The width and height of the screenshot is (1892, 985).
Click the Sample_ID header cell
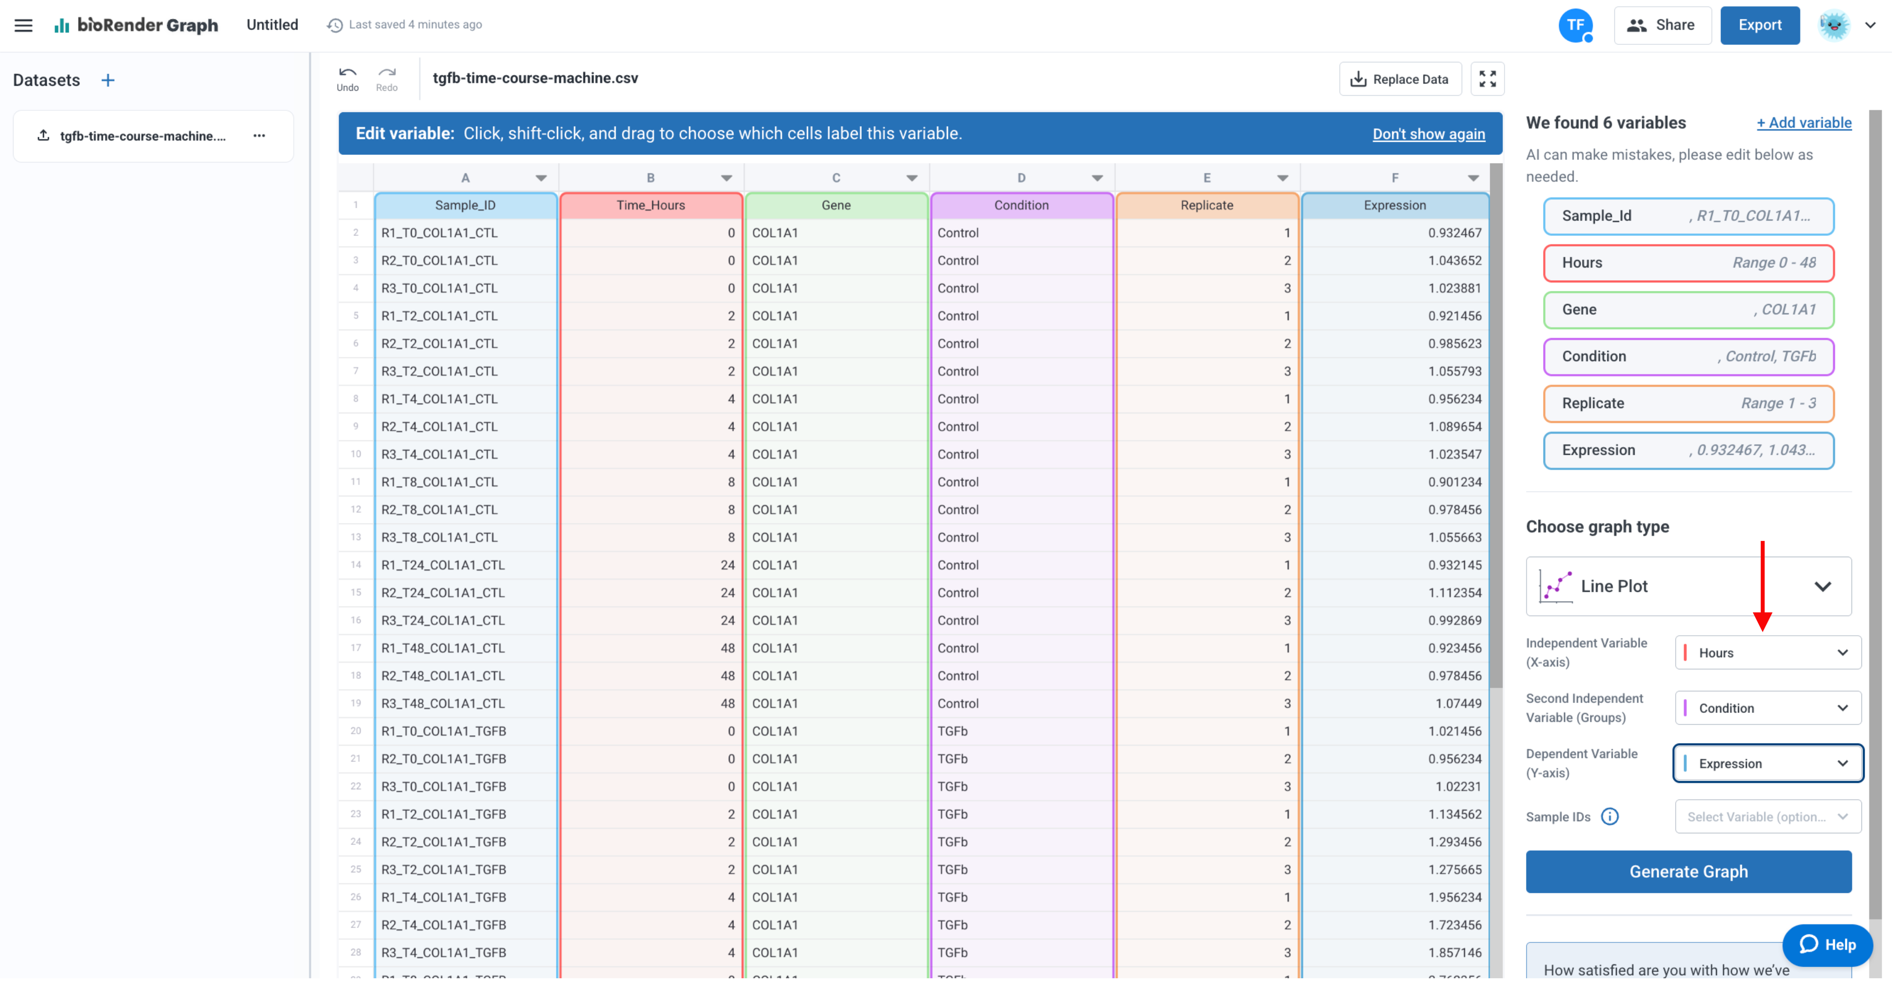coord(465,206)
